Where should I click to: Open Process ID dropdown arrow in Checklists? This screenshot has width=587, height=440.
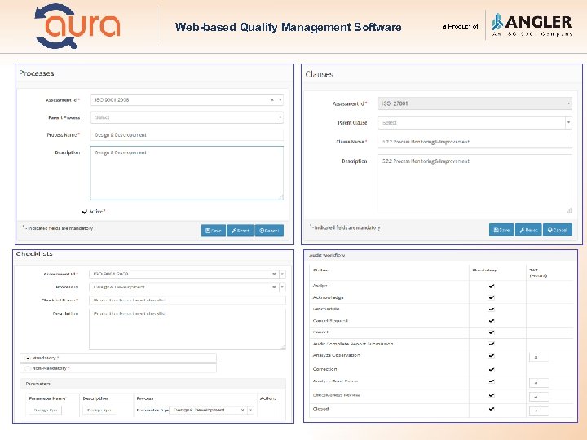[283, 287]
